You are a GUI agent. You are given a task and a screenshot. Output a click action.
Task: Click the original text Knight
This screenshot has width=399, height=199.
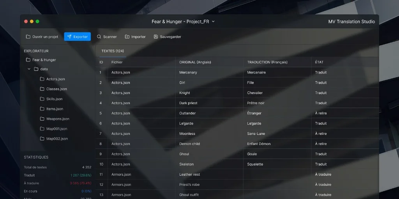[x=184, y=93]
